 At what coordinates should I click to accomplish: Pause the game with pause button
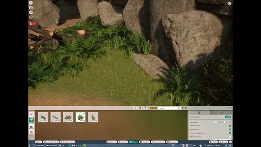click(x=230, y=145)
